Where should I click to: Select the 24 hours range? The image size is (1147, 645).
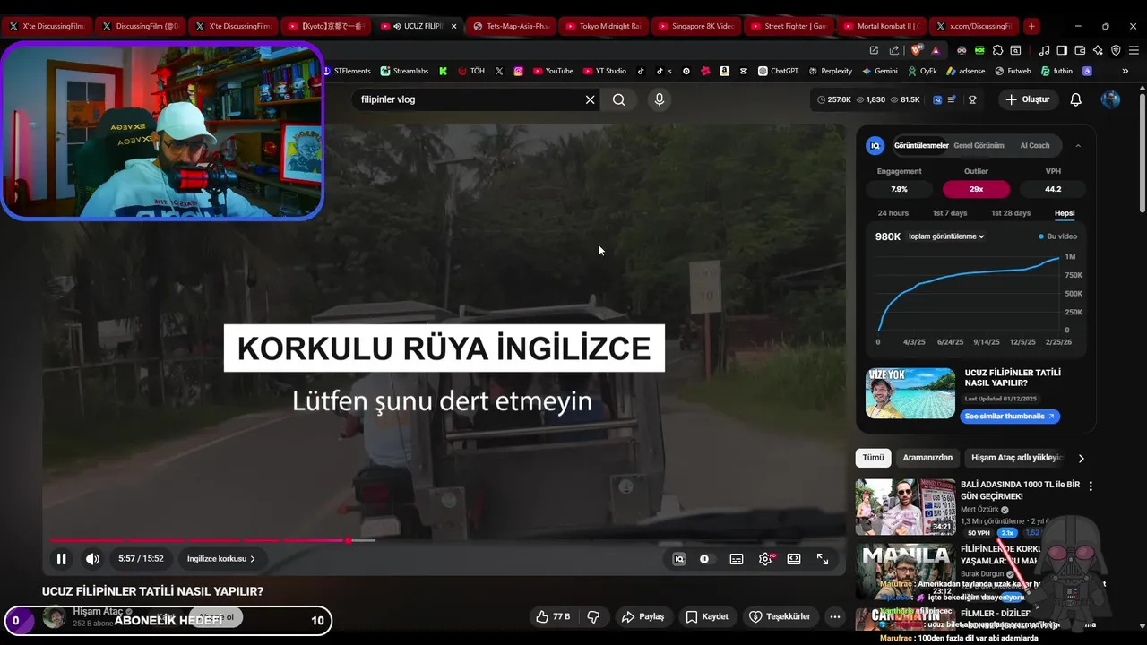coord(893,213)
